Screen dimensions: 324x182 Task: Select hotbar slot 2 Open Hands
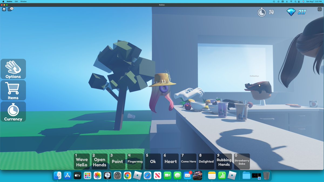(x=99, y=161)
